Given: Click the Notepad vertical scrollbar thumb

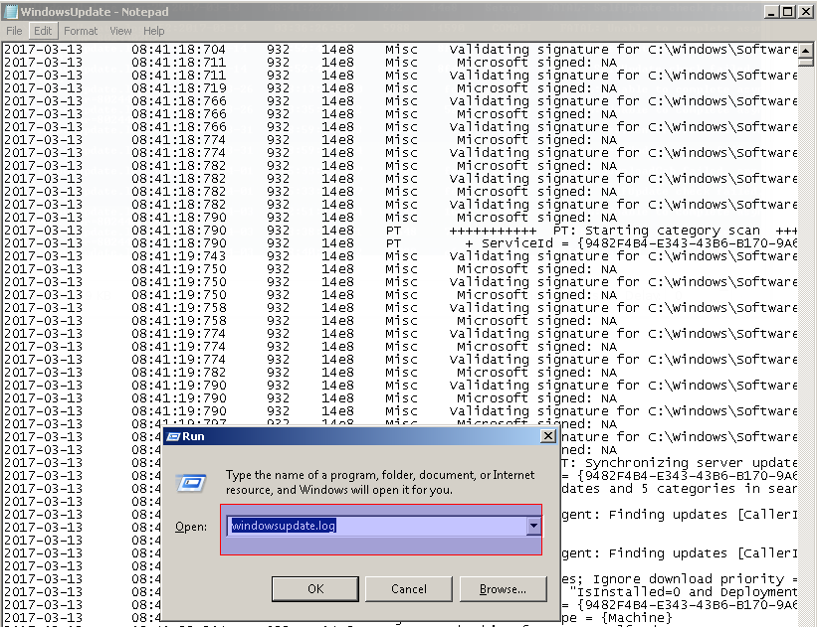Looking at the screenshot, I should [x=805, y=62].
